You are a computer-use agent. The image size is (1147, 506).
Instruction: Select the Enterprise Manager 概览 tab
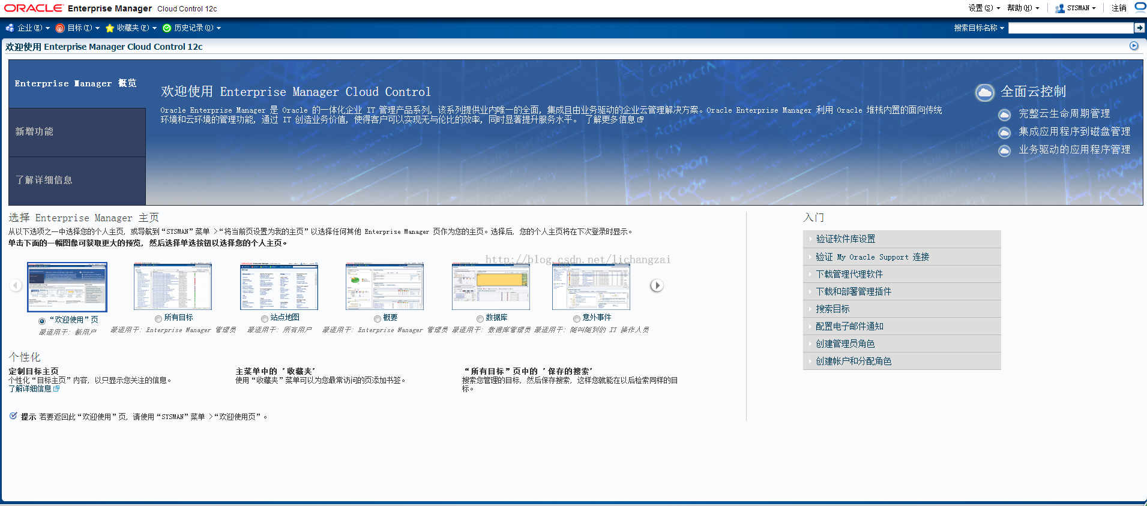coord(77,84)
